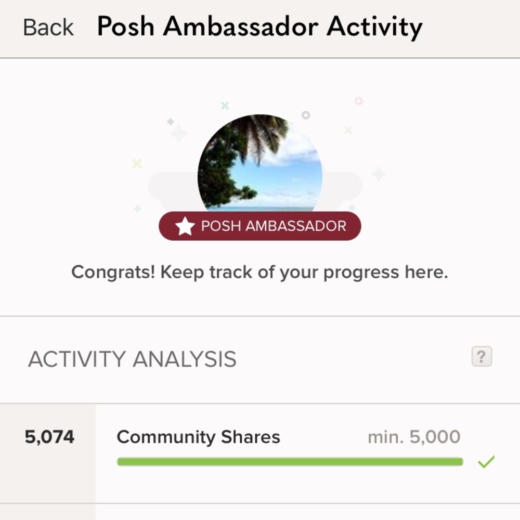Tap the min. 5,000 requirement text
The width and height of the screenshot is (520, 520).
[x=414, y=437]
